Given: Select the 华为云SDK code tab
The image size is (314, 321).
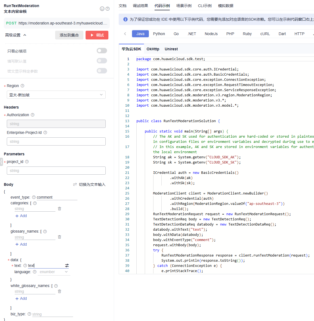Looking at the screenshot, I should point(131,49).
